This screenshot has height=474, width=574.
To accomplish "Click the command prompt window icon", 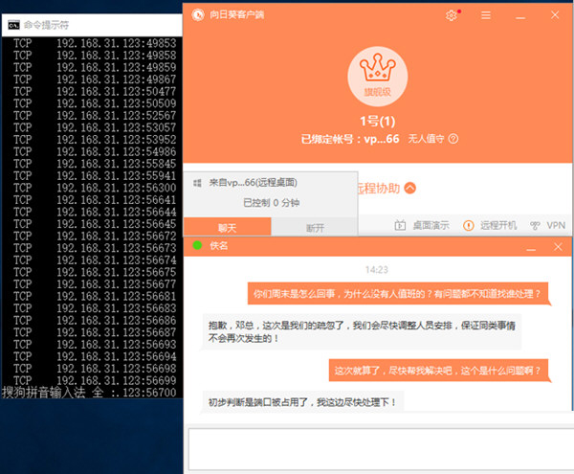I will pos(13,25).
